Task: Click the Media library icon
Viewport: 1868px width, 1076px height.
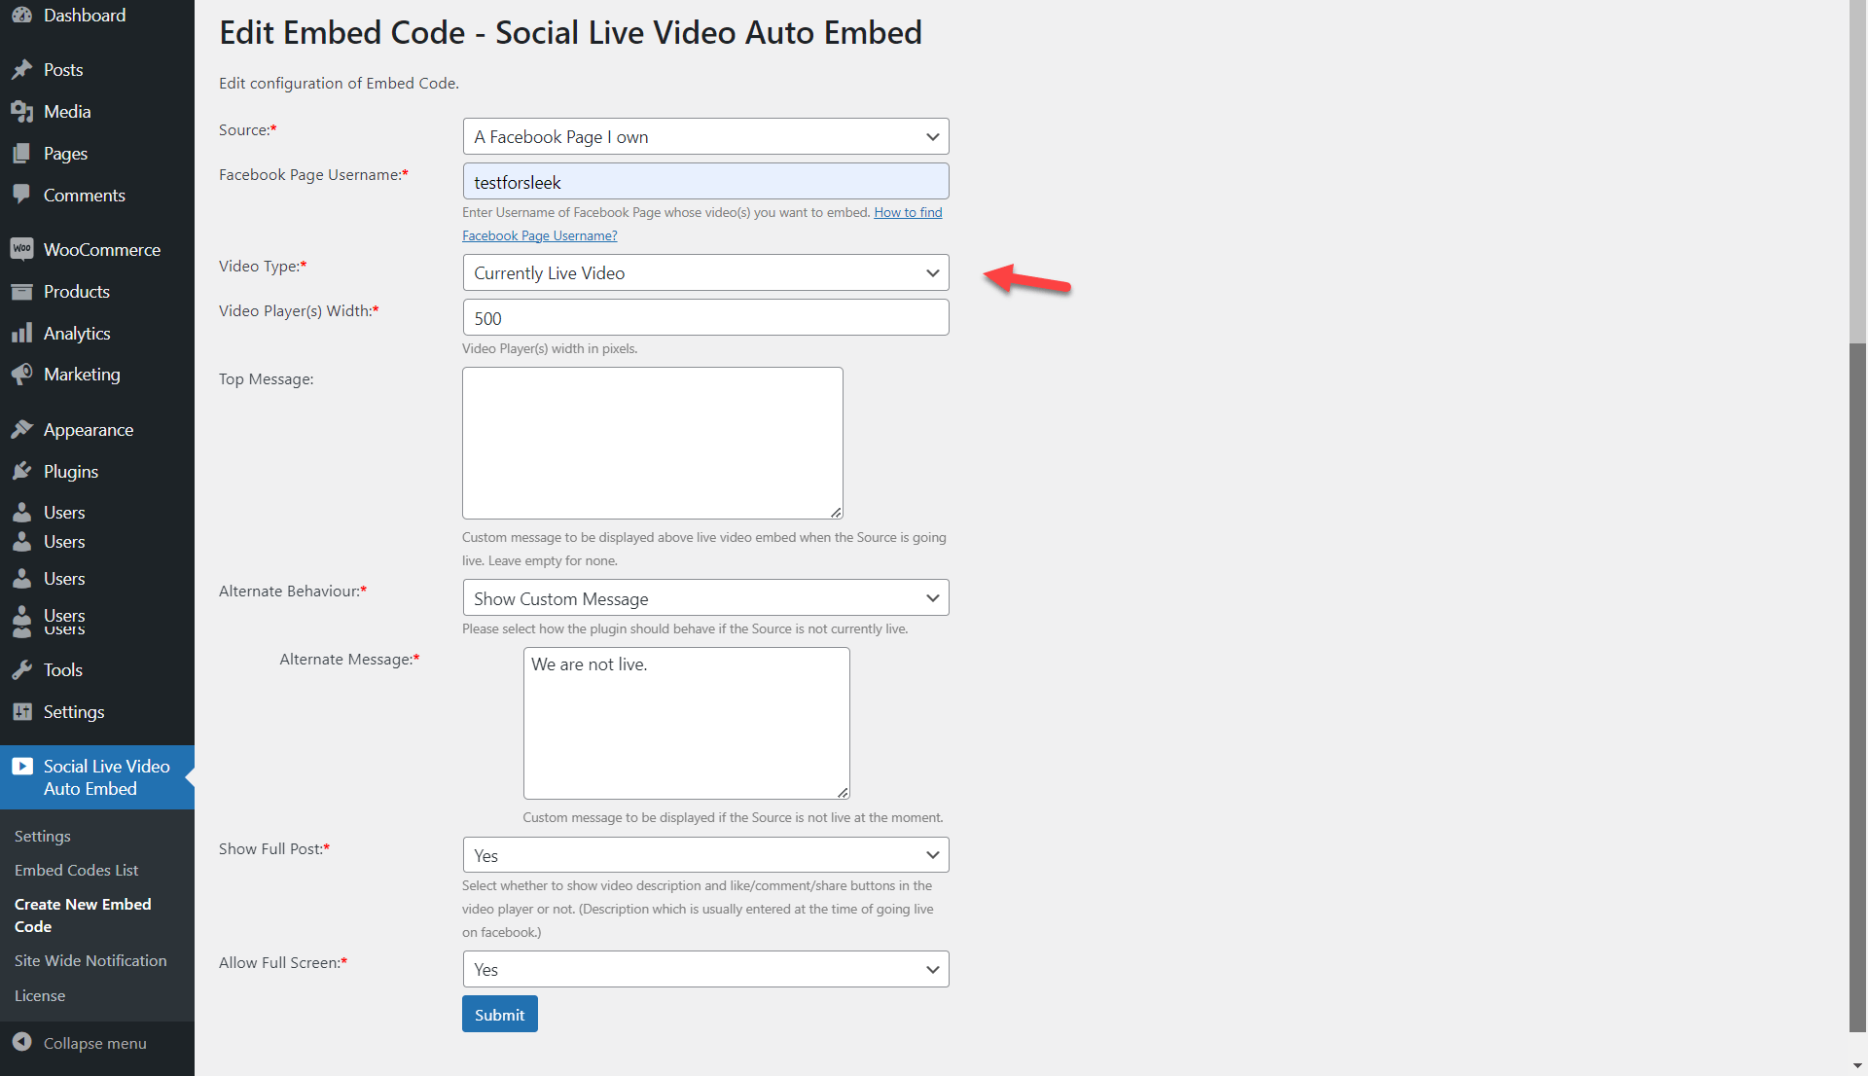Action: pos(21,112)
